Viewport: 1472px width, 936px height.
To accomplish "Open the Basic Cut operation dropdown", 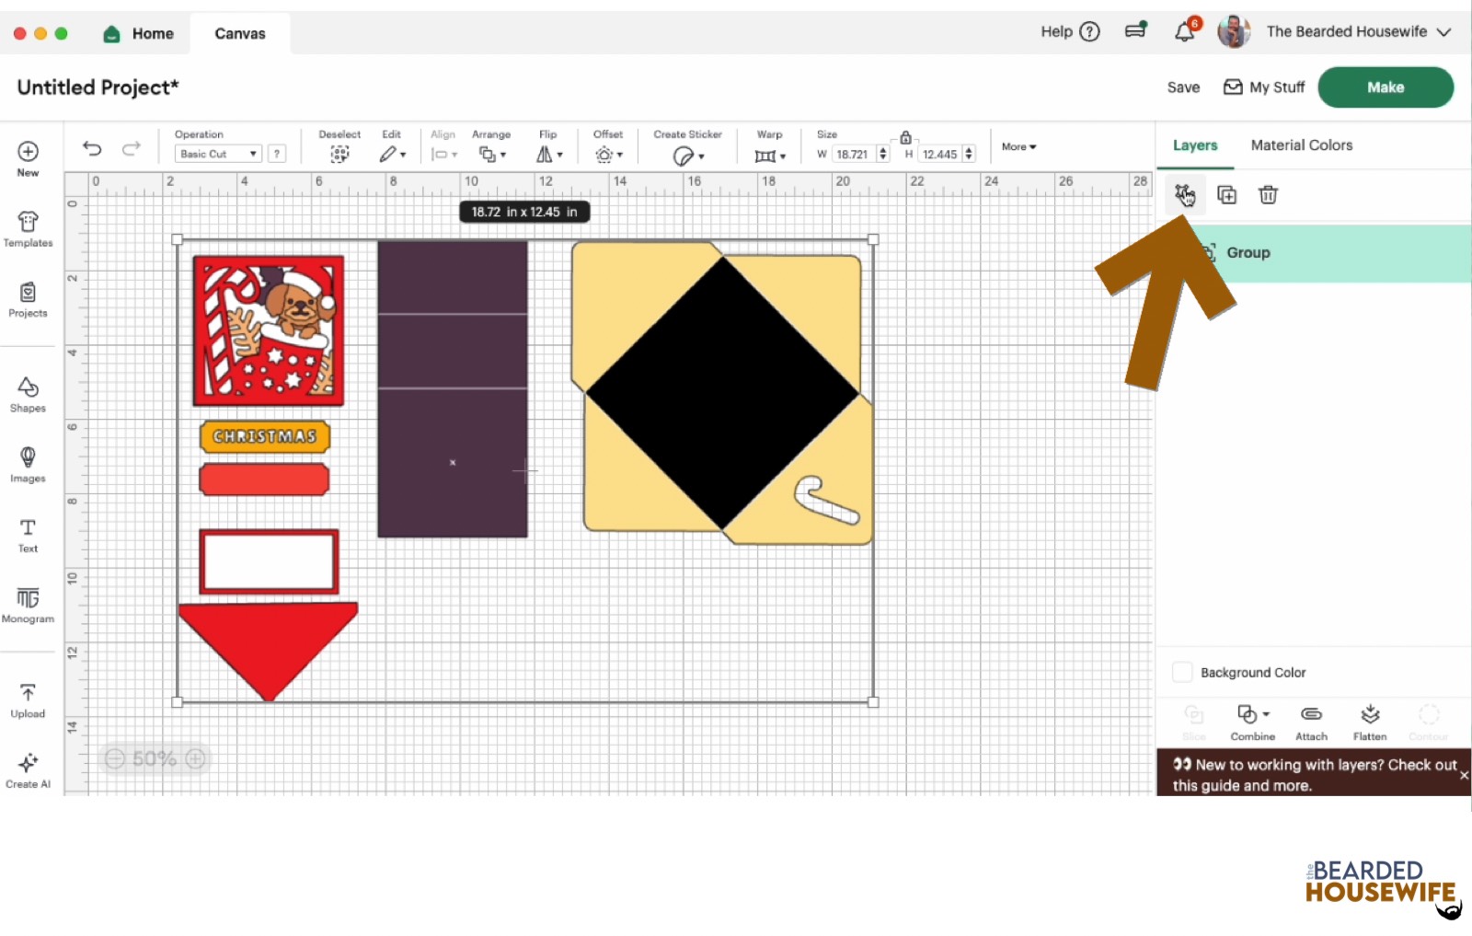I will [x=216, y=153].
